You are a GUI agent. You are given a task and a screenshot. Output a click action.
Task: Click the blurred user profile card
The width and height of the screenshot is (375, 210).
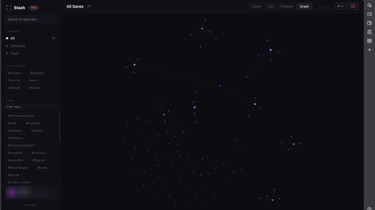(31, 192)
